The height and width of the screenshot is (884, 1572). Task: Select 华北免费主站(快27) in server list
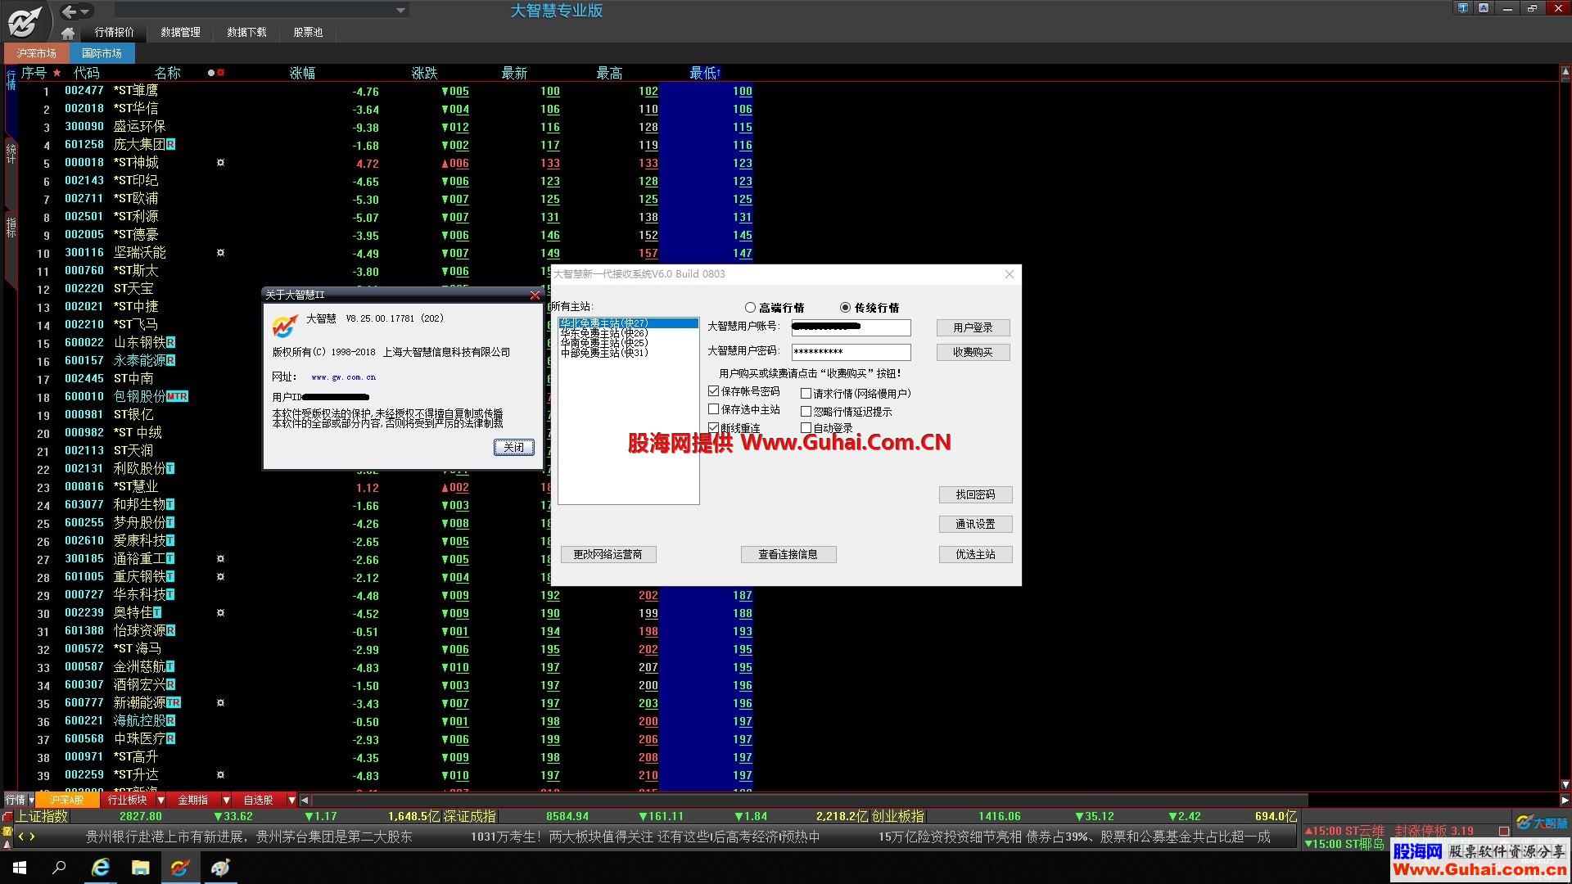[628, 323]
